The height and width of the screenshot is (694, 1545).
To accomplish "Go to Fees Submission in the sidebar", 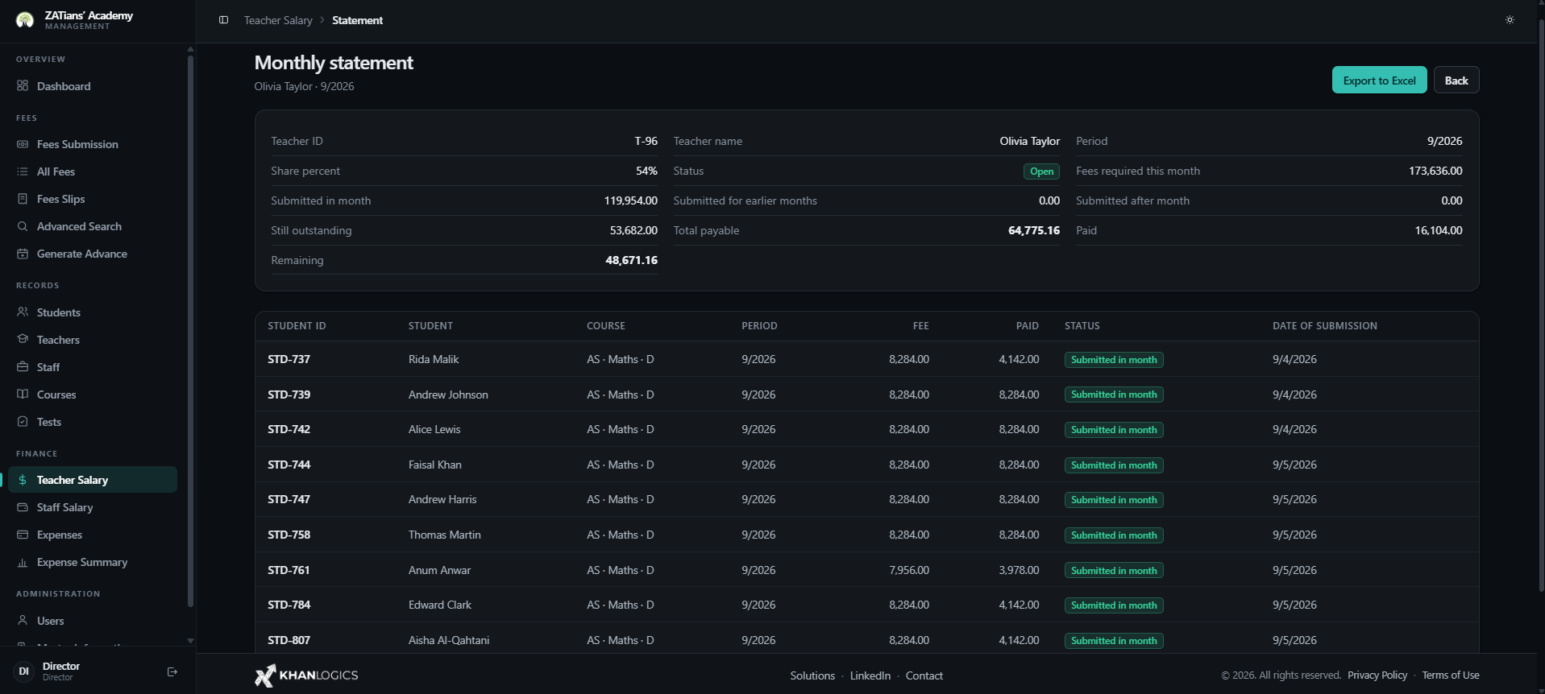I will tap(93, 144).
